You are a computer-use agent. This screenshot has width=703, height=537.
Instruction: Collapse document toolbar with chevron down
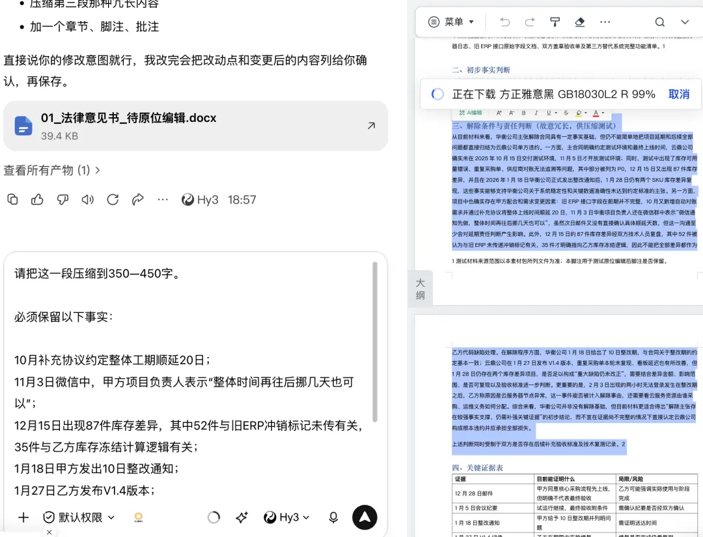[x=685, y=22]
